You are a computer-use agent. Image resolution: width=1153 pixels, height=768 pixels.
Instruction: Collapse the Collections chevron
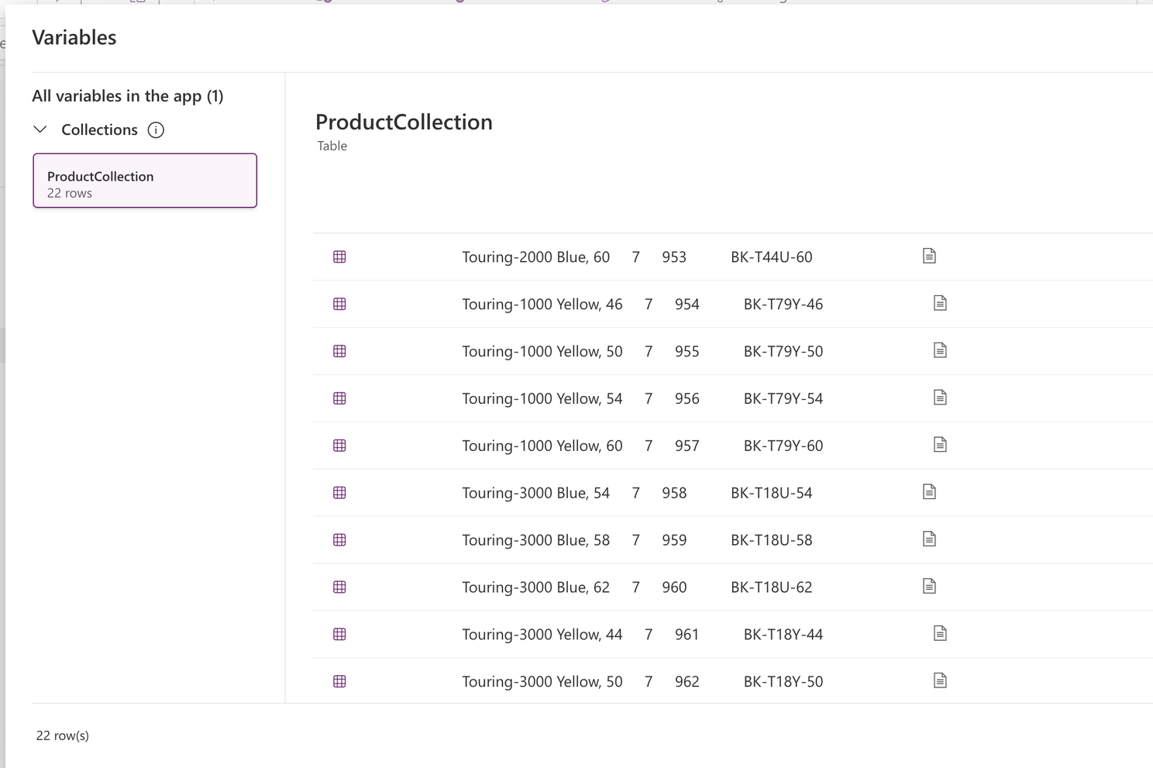click(x=40, y=129)
